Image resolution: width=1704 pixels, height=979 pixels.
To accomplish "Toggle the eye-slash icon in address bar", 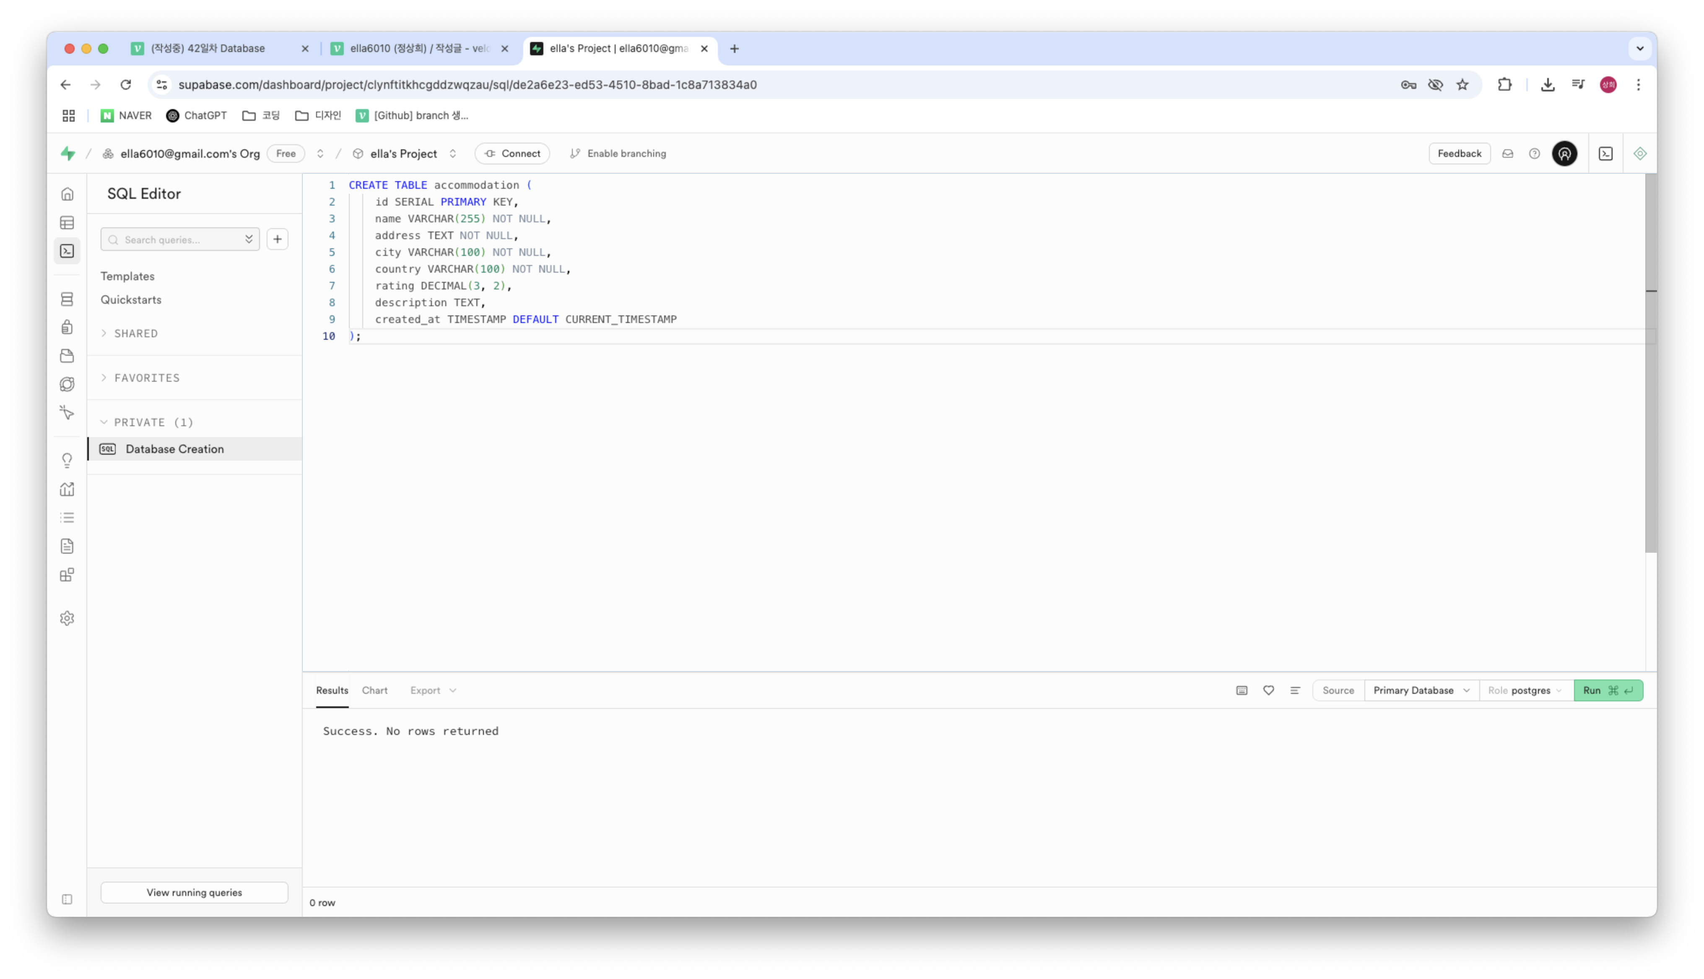I will (1435, 85).
